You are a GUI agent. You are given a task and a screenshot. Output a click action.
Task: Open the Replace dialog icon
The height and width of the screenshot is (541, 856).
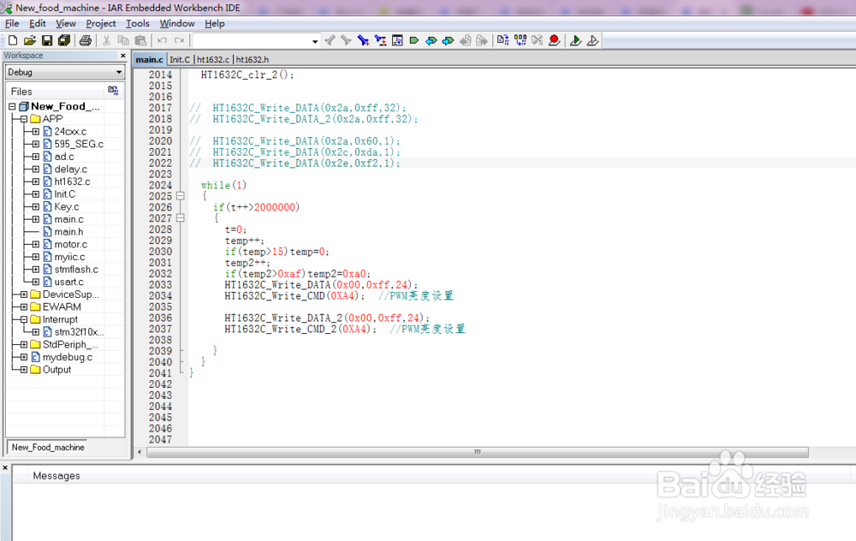381,40
